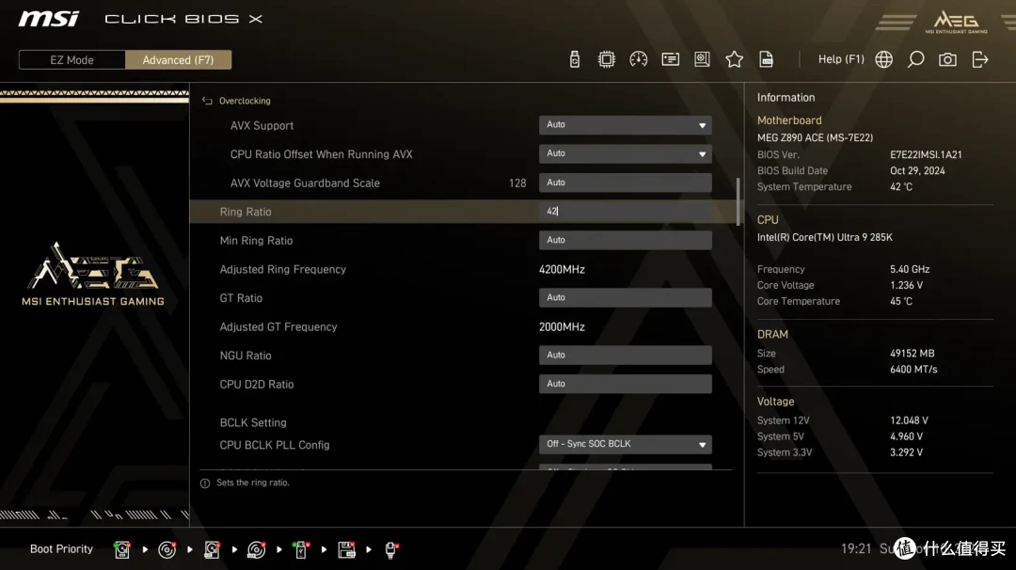Click the 128 guardband scale value
This screenshot has width=1016, height=570.
[517, 183]
